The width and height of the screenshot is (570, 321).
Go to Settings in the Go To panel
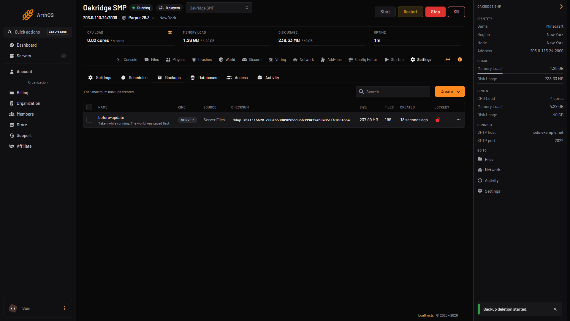(x=489, y=191)
